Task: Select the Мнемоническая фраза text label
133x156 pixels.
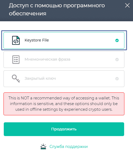Action: point(47,59)
